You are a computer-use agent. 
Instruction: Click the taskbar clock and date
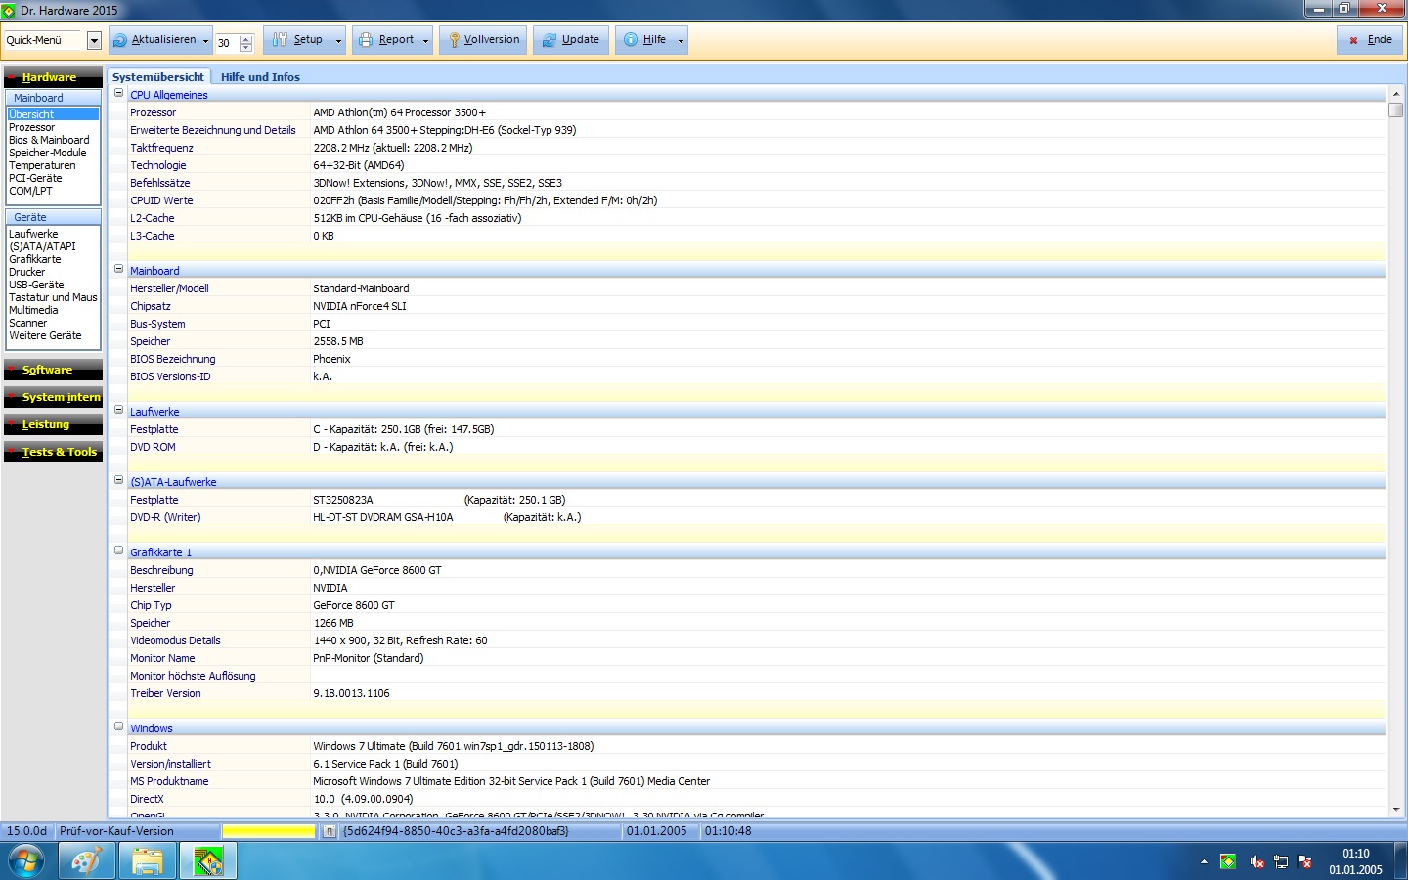point(1355,861)
